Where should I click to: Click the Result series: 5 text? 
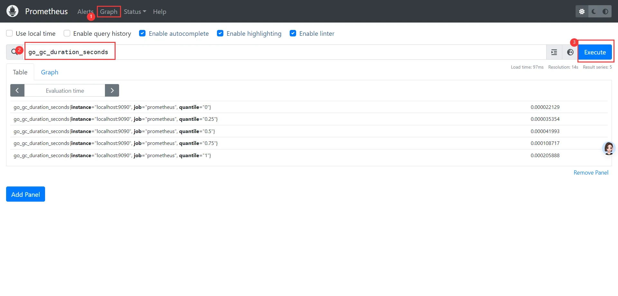pyautogui.click(x=597, y=67)
